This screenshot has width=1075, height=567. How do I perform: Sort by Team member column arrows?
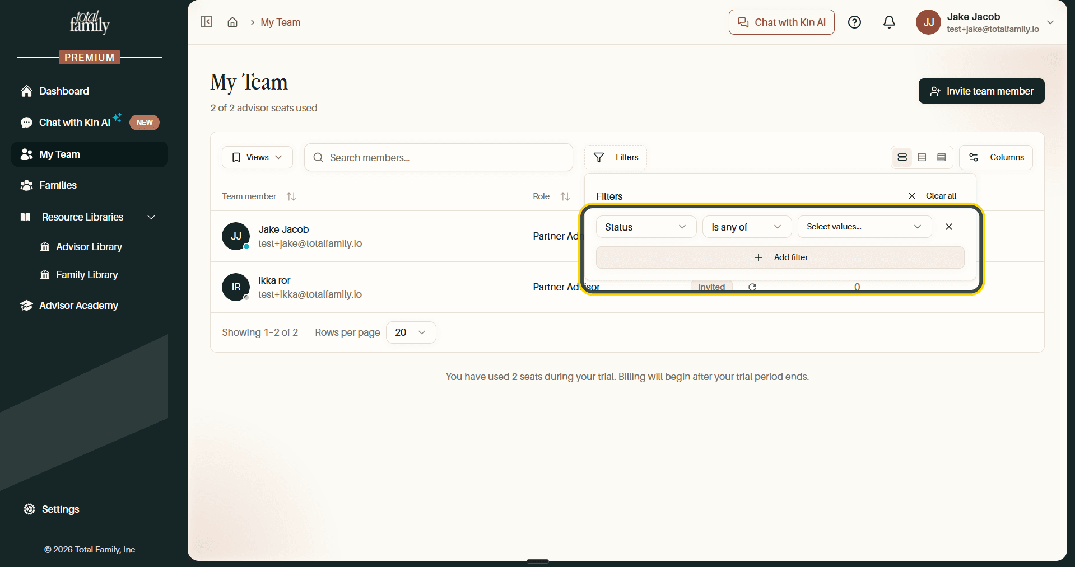(291, 196)
